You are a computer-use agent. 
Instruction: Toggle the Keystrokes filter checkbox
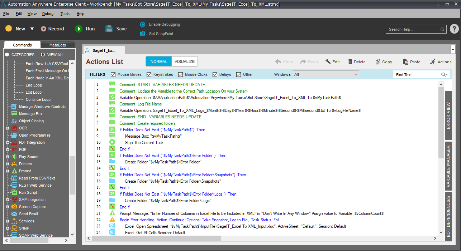149,75
